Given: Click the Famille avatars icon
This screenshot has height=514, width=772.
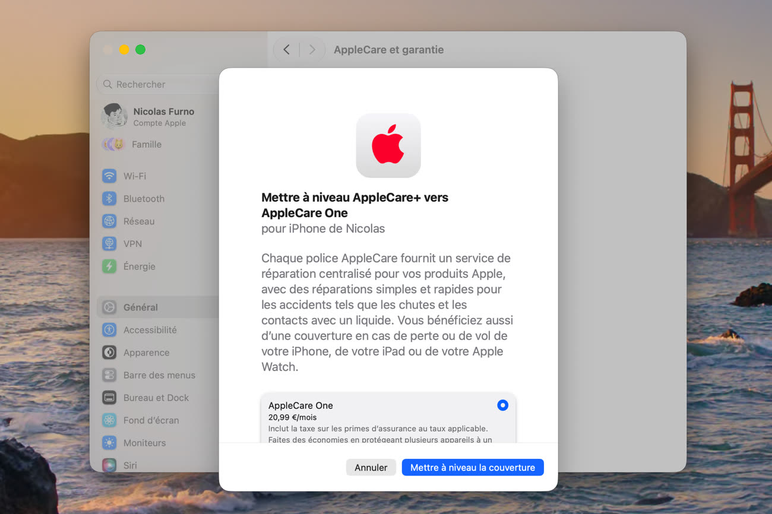Looking at the screenshot, I should pyautogui.click(x=113, y=144).
